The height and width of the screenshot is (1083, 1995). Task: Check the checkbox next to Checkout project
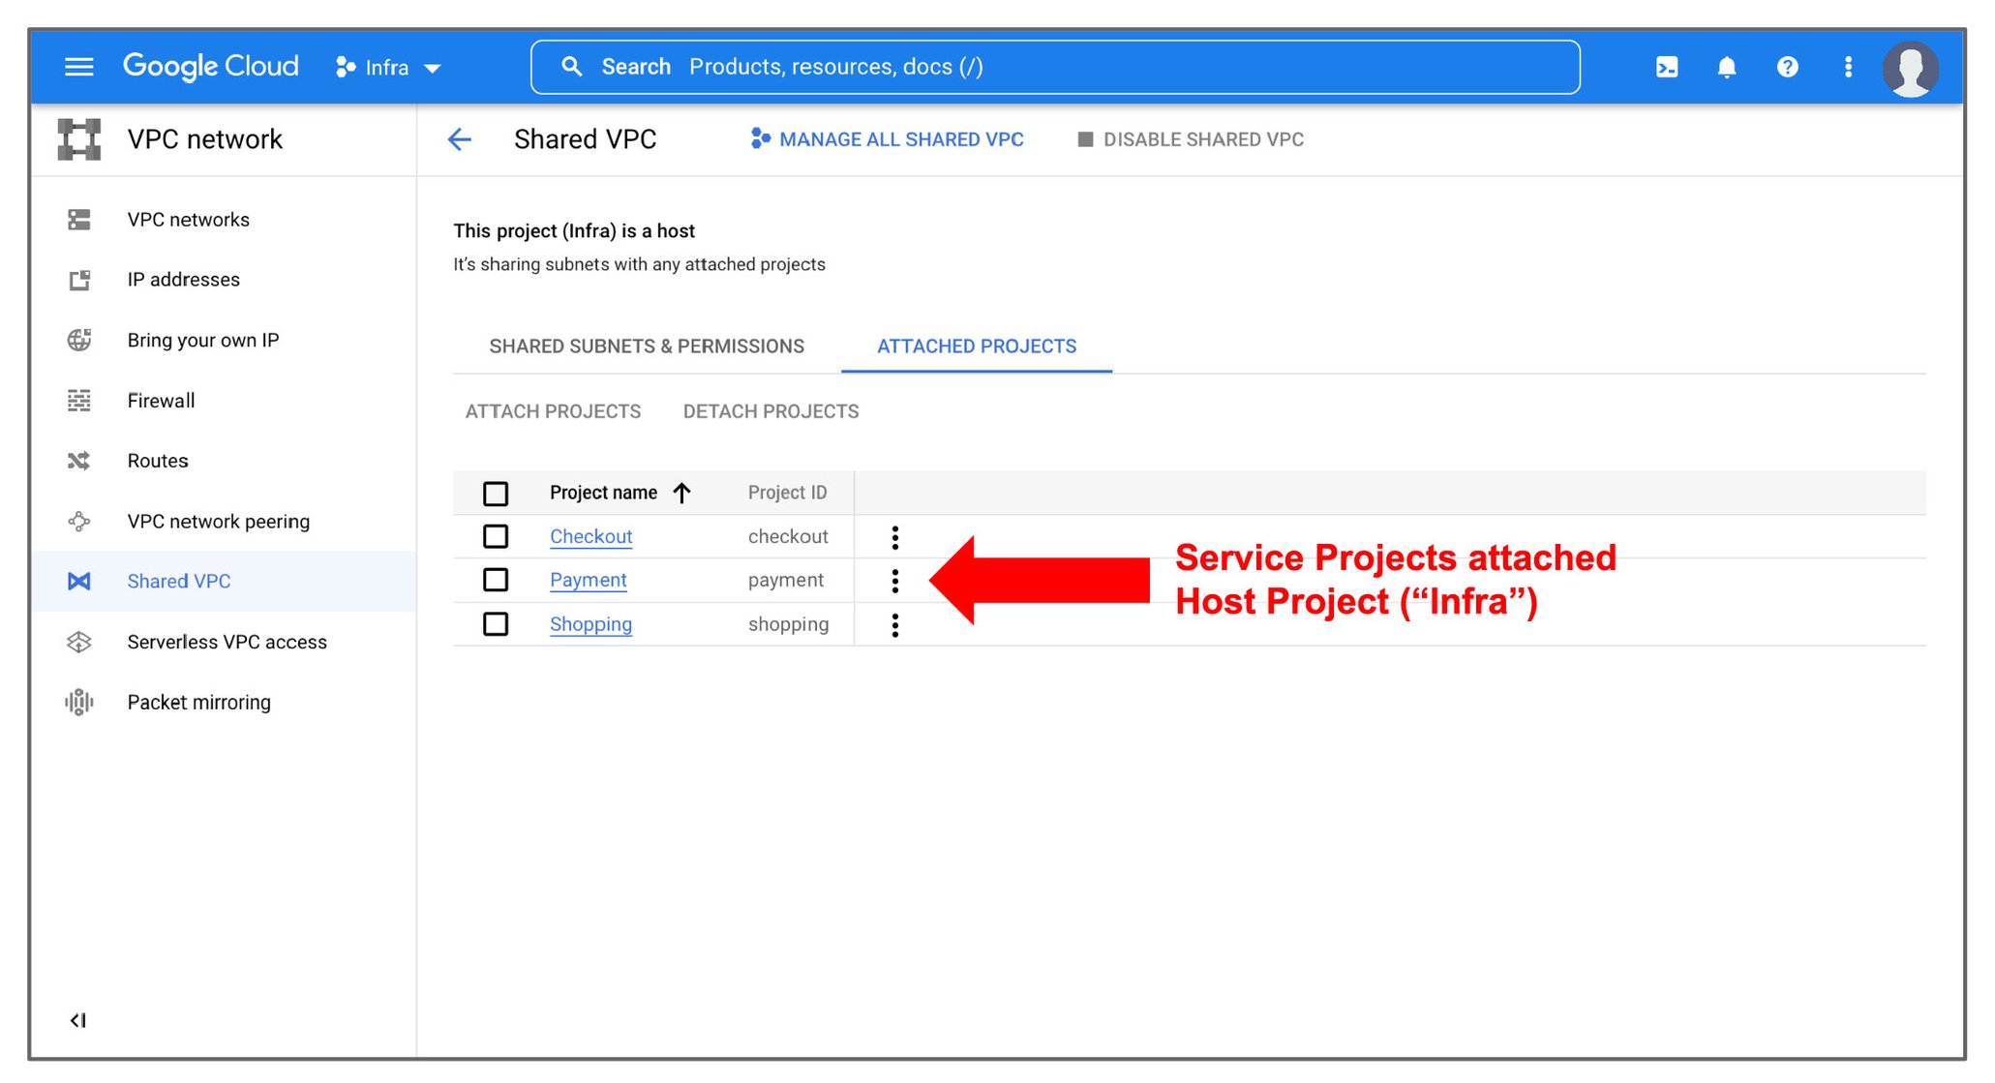pyautogui.click(x=496, y=536)
